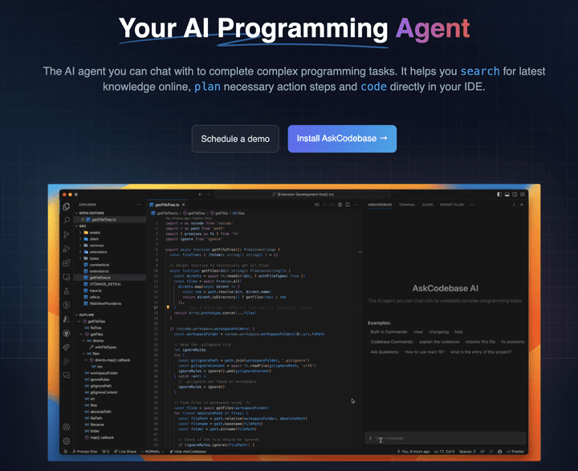Toggle the secondary sidebar layout icon
The width and height of the screenshot is (578, 471).
click(x=515, y=194)
